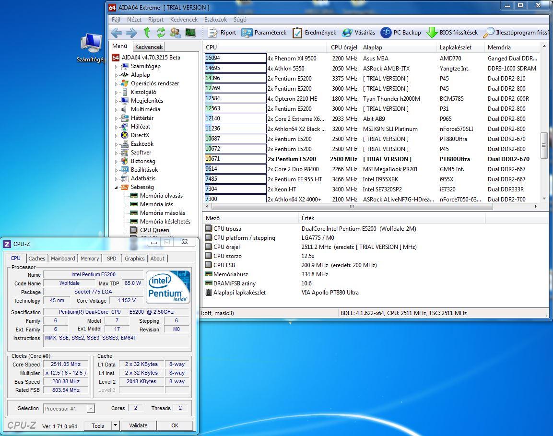This screenshot has width=553, height=436.
Task: Click the Biztonság tree item
Action: [143, 161]
